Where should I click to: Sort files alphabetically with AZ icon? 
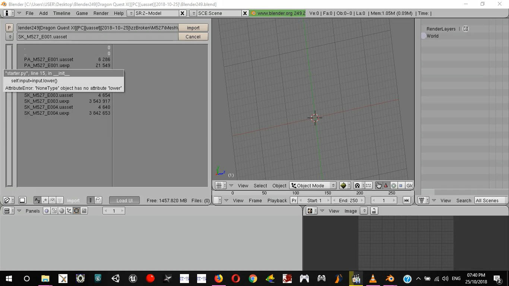click(37, 200)
